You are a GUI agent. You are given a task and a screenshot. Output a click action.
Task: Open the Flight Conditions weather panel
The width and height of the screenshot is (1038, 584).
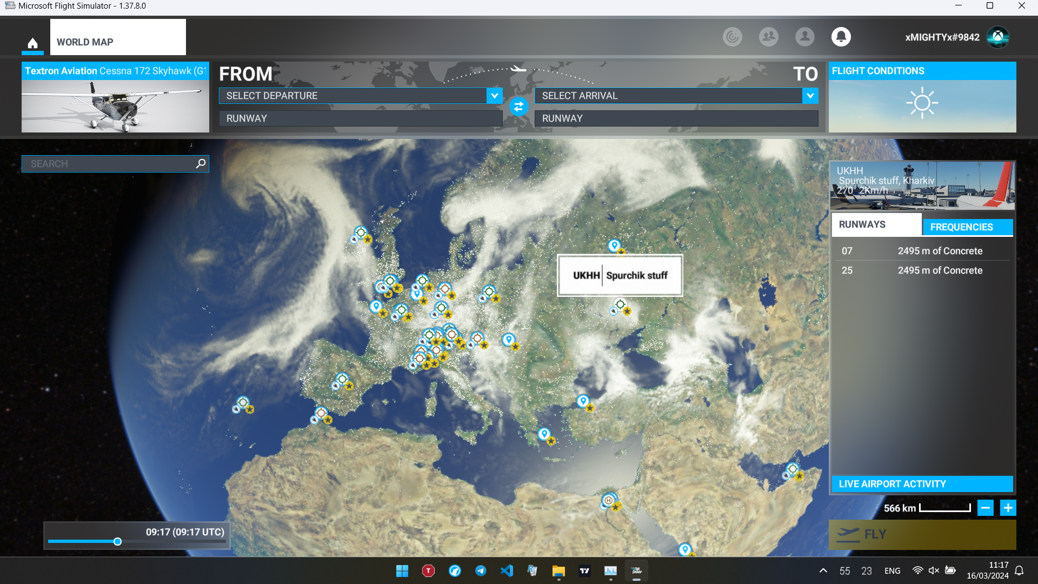pos(922,97)
